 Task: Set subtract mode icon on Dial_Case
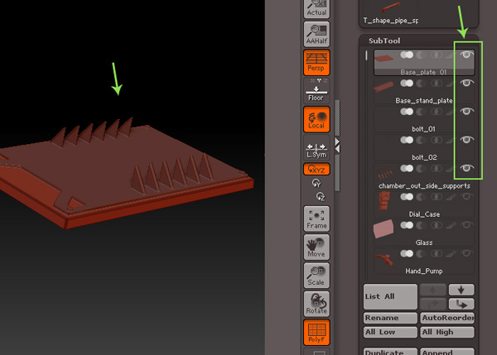point(421,197)
